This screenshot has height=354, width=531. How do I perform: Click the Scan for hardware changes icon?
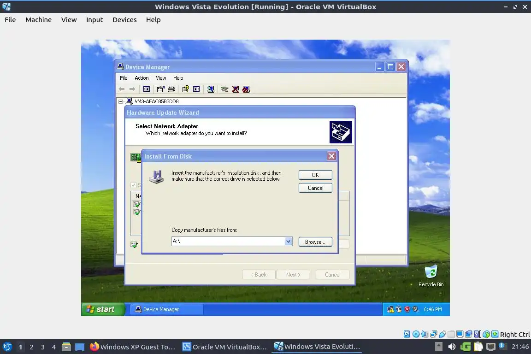point(211,89)
